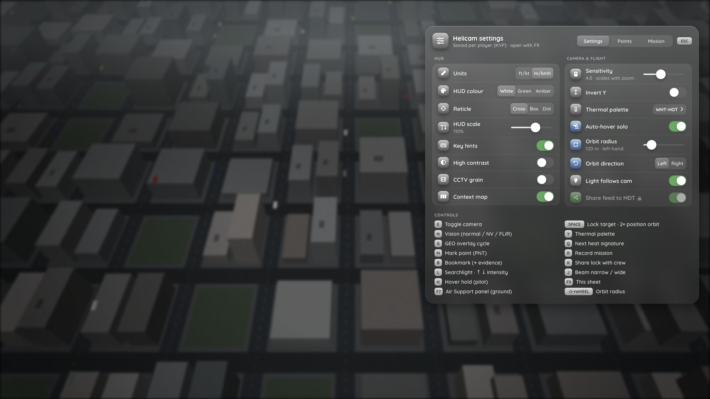The image size is (710, 399).
Task: Click the High contrast half-circle icon
Action: point(443,163)
